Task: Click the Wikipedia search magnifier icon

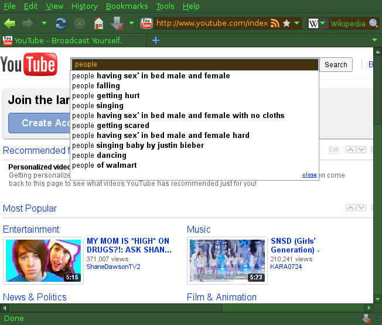Action: tap(374, 23)
